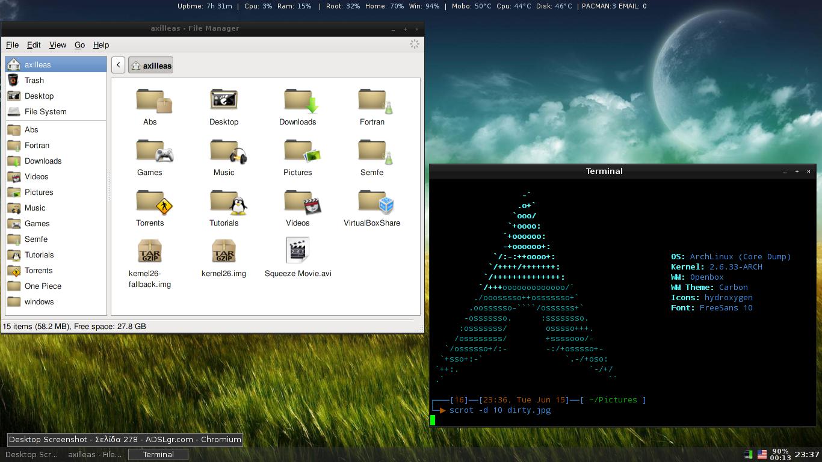Viewport: 822px width, 462px height.
Task: Click the 'Font: FreeSans 10' terminal line
Action: 712,307
